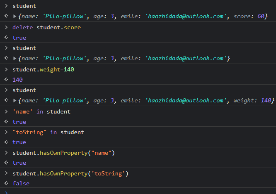
Task: Click the 'student' input below delete's true result
Action: pyautogui.click(x=24, y=48)
